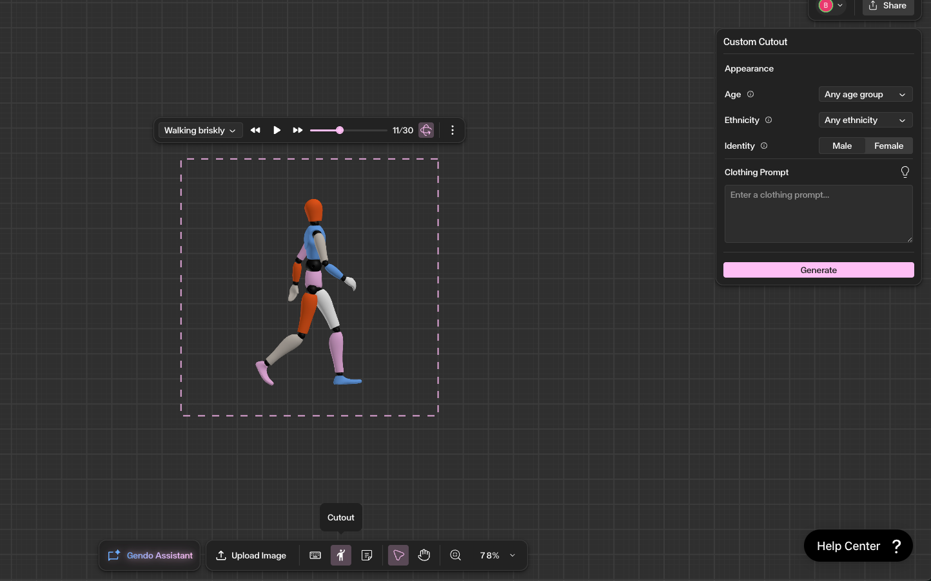Screen dimensions: 931x581
Task: Open the account avatar menu
Action: 830,6
